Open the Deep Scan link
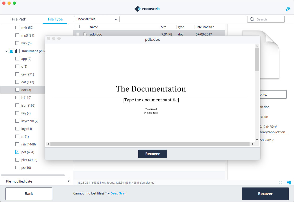 point(118,193)
